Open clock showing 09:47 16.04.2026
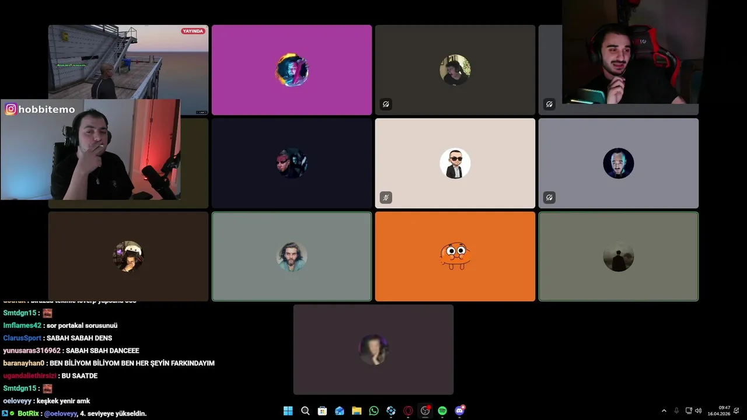Screen dimensions: 747x420 tap(719, 411)
